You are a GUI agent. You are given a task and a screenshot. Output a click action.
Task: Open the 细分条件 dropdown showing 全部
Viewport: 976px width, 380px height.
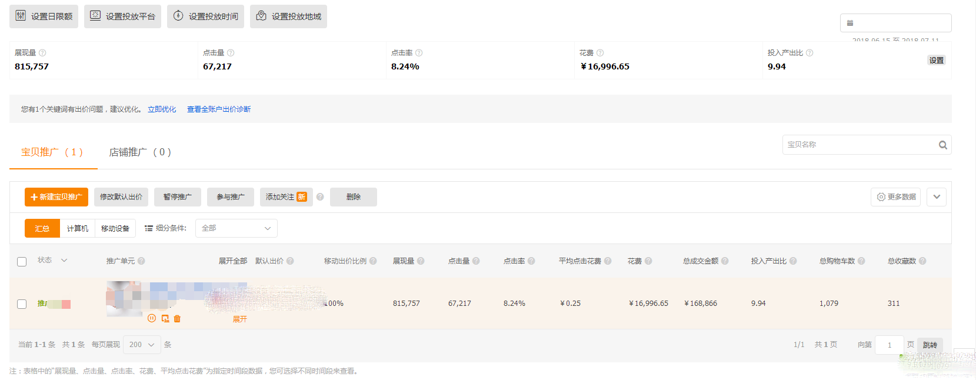pyautogui.click(x=236, y=228)
